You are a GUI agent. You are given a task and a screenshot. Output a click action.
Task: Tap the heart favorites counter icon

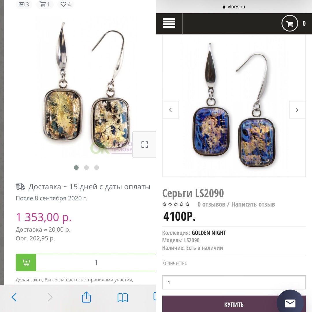[x=66, y=4]
